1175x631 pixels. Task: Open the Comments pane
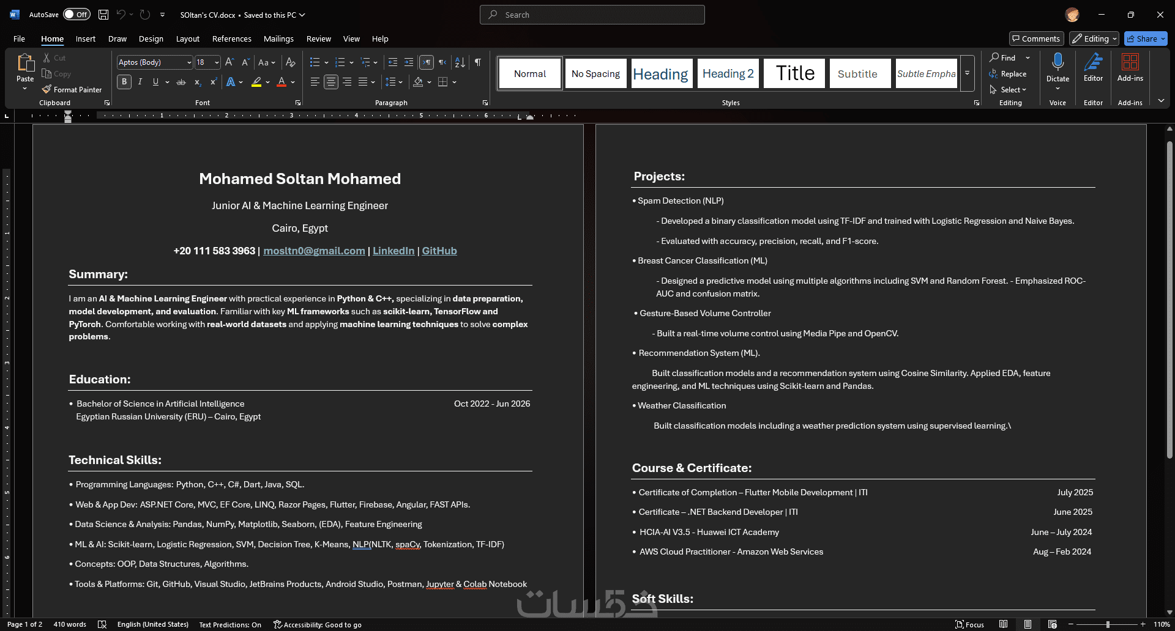(1036, 39)
